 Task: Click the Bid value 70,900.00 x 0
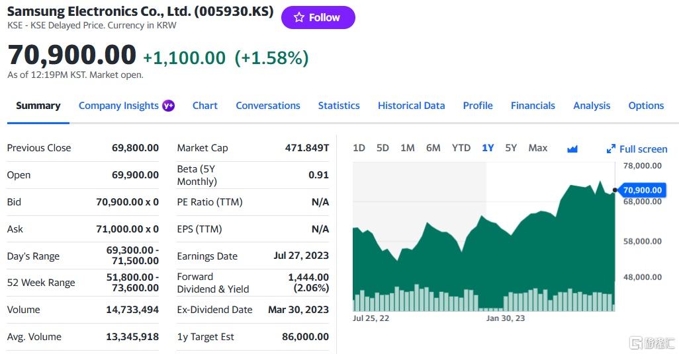point(127,202)
